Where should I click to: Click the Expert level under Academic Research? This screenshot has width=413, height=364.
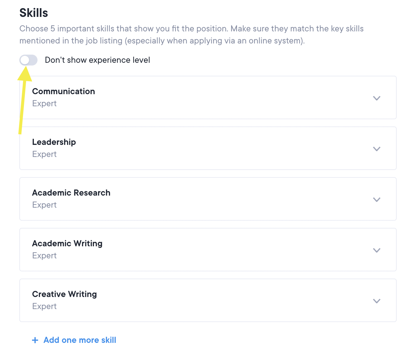[x=44, y=205]
